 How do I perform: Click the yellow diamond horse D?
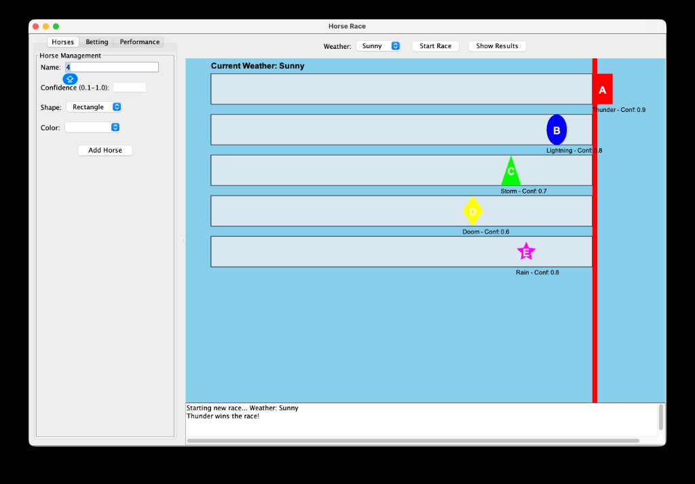coord(472,211)
